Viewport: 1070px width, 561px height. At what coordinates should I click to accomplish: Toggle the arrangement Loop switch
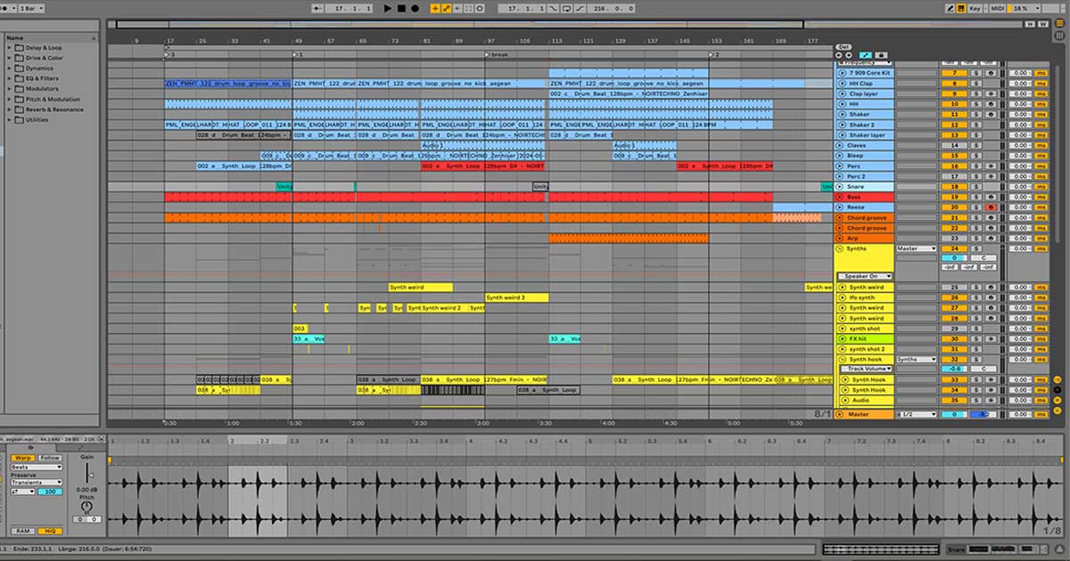point(567,8)
